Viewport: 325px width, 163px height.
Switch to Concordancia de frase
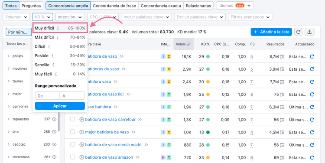click(114, 6)
